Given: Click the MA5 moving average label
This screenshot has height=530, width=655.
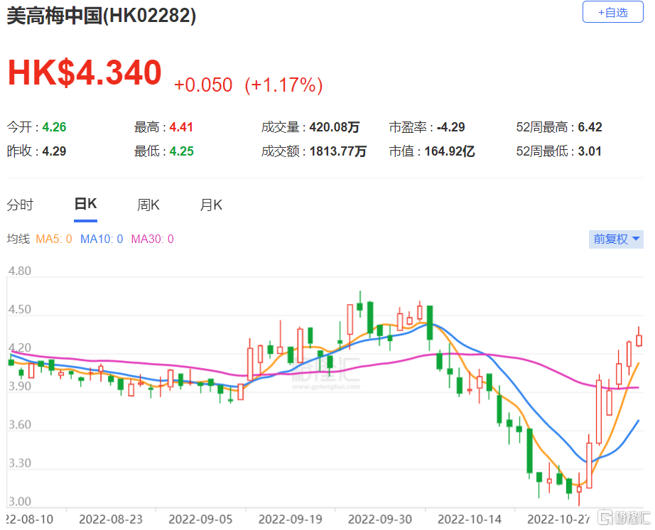Looking at the screenshot, I should [54, 239].
